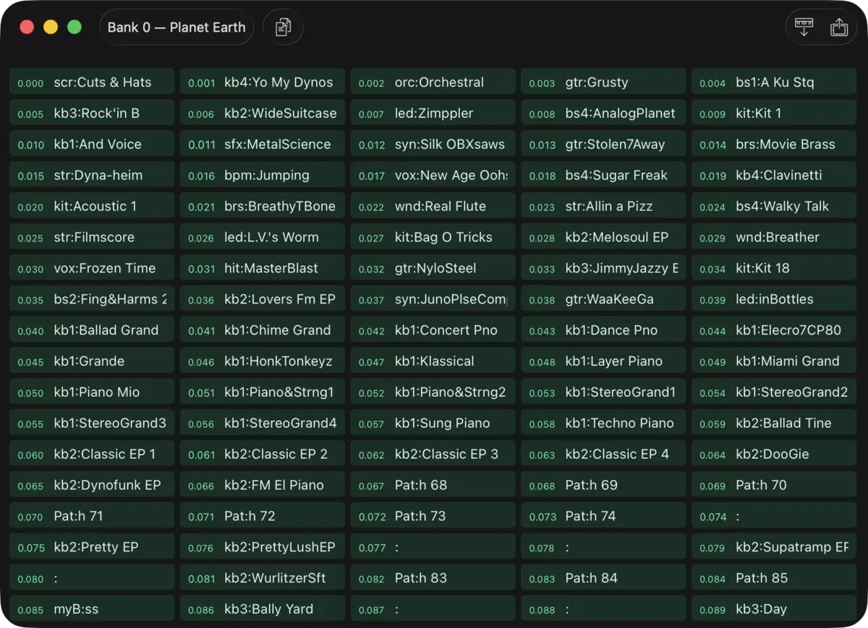Viewport: 868px width, 628px height.
Task: Select patch kb1:StereoGrand2
Action: (x=775, y=392)
